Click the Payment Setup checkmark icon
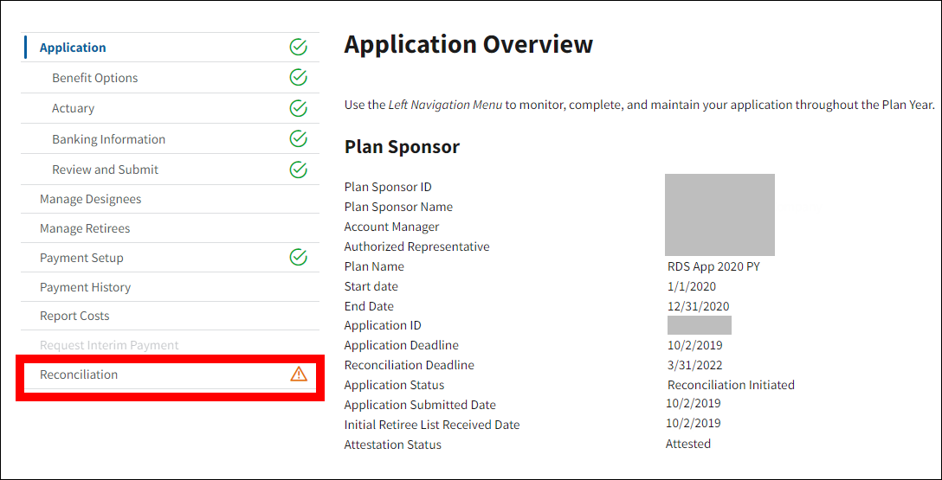942x480 pixels. click(298, 257)
